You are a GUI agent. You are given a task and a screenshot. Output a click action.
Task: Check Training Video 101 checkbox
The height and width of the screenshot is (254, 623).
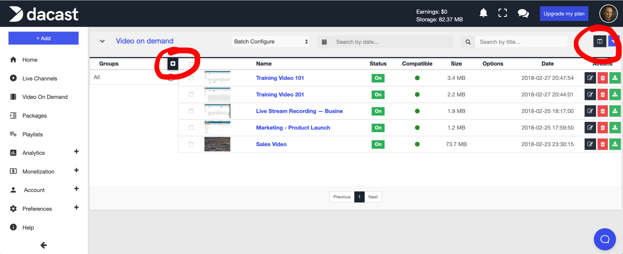coord(191,78)
